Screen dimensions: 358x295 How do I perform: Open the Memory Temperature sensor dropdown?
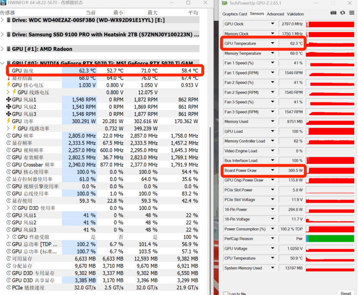[x=273, y=53]
